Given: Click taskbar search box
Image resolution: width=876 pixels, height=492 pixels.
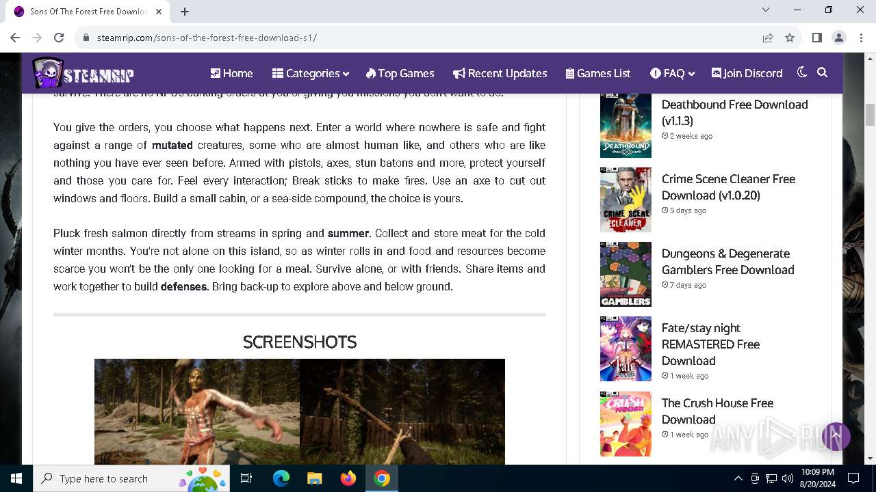Looking at the screenshot, I should point(131,478).
